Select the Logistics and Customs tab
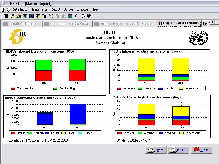The width and height of the screenshot is (219, 164). click(179, 23)
